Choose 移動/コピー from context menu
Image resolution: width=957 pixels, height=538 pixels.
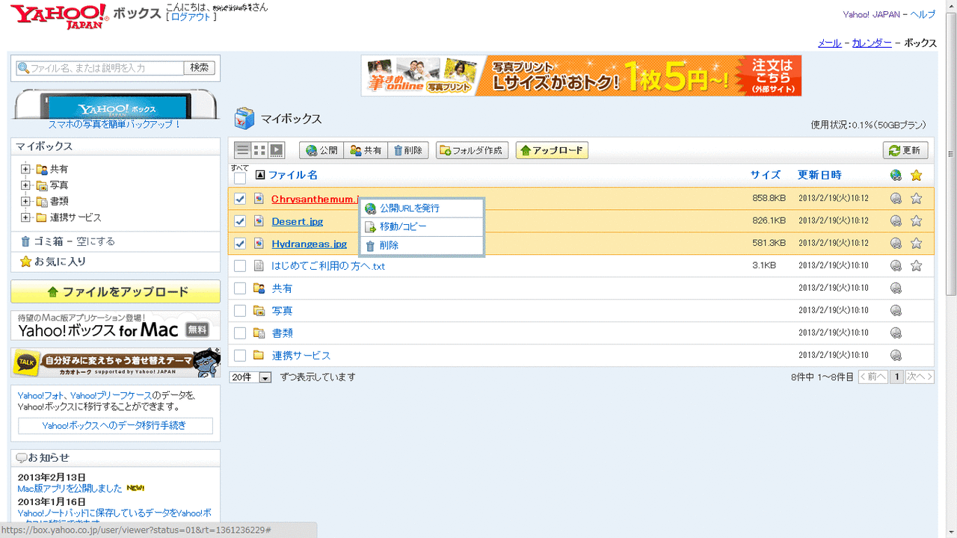coord(422,226)
